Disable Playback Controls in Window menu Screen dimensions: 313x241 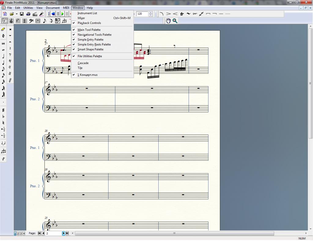point(89,23)
